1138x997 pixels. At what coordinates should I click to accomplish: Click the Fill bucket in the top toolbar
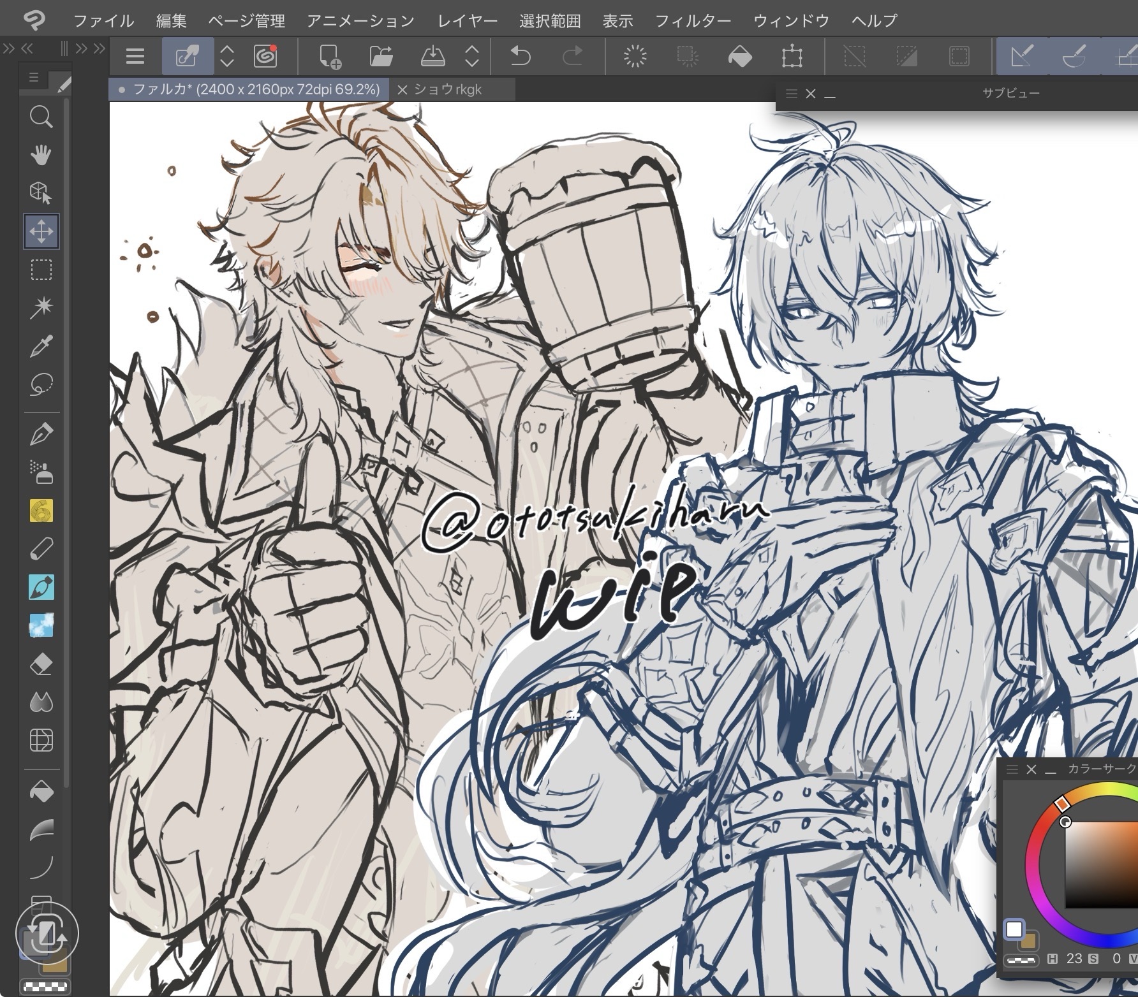point(739,57)
